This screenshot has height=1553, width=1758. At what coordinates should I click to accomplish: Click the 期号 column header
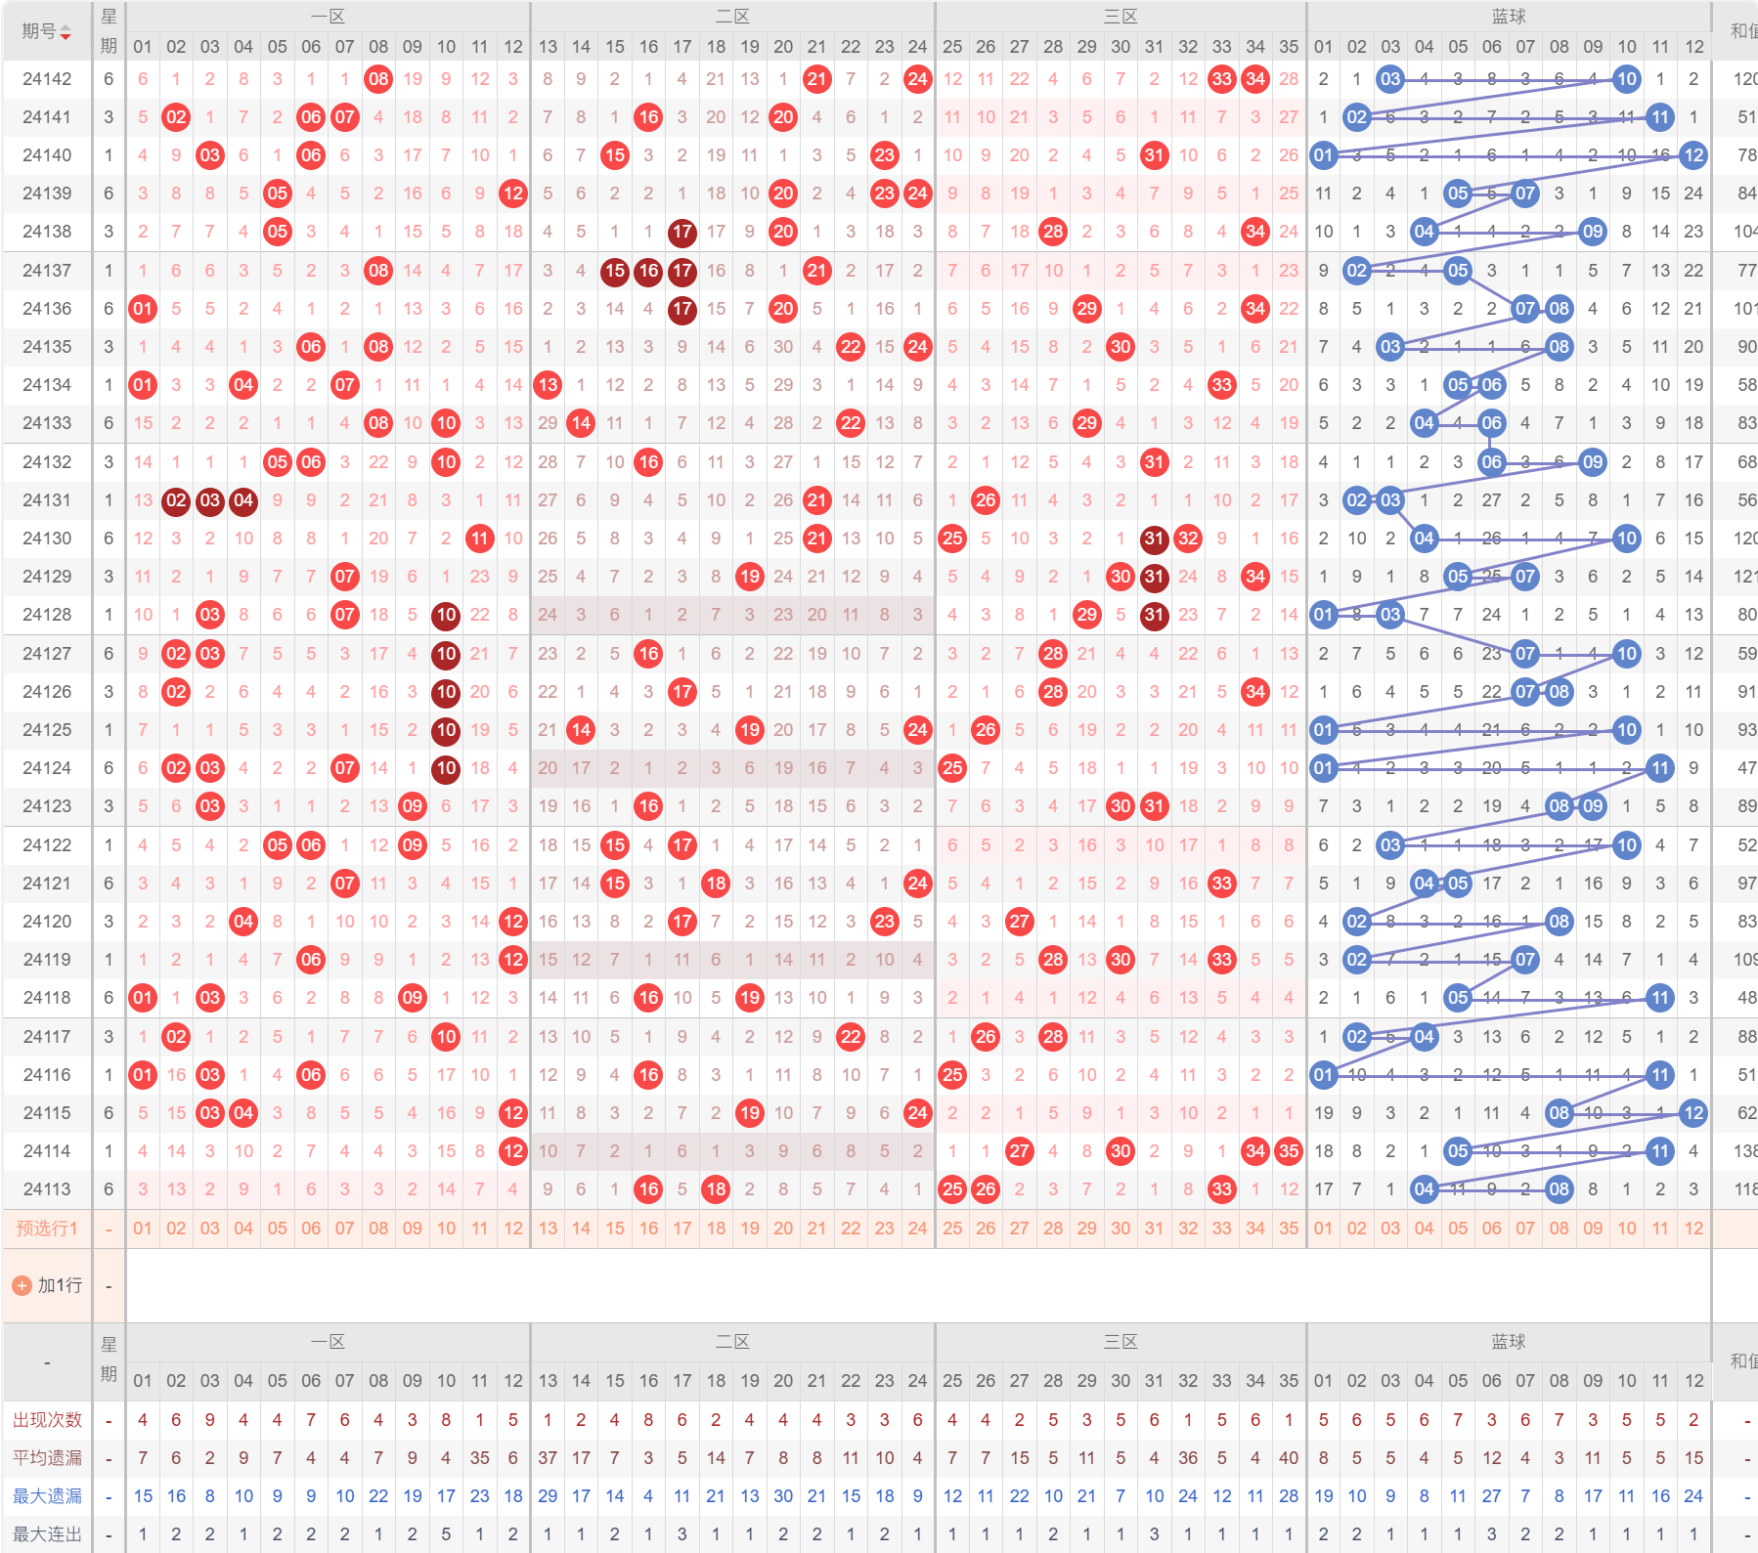tap(47, 31)
